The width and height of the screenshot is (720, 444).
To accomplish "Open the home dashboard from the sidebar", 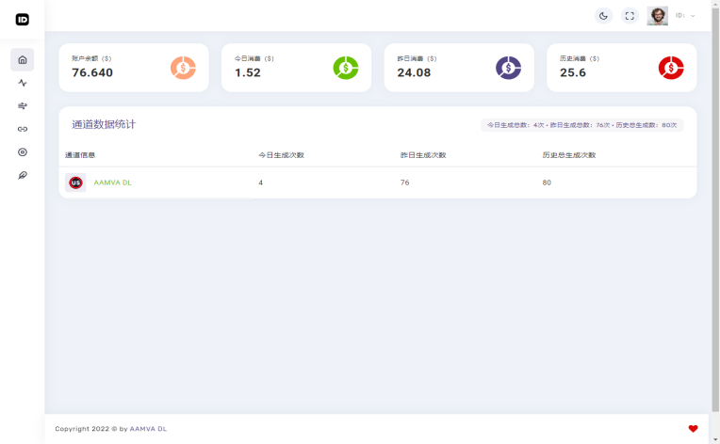I will 23,60.
